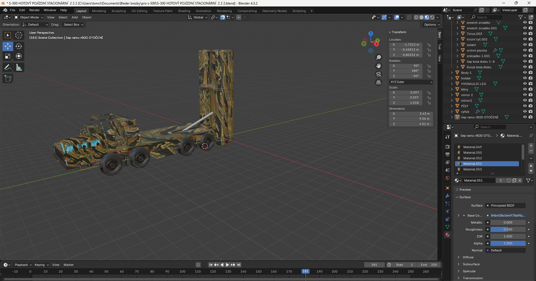Select the 3D Cursor tool
Screen dimensions: 536x281
coord(19,35)
